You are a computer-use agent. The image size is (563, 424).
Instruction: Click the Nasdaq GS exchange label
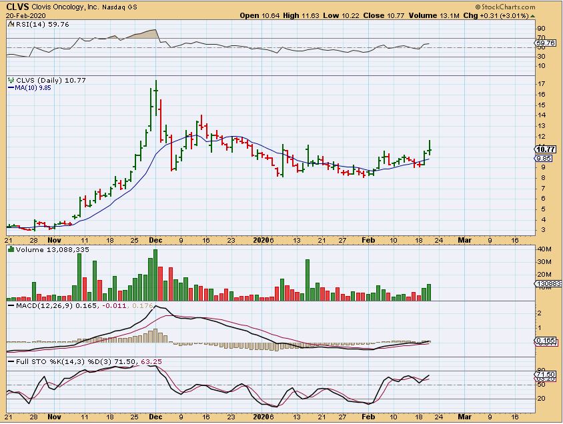[119, 7]
